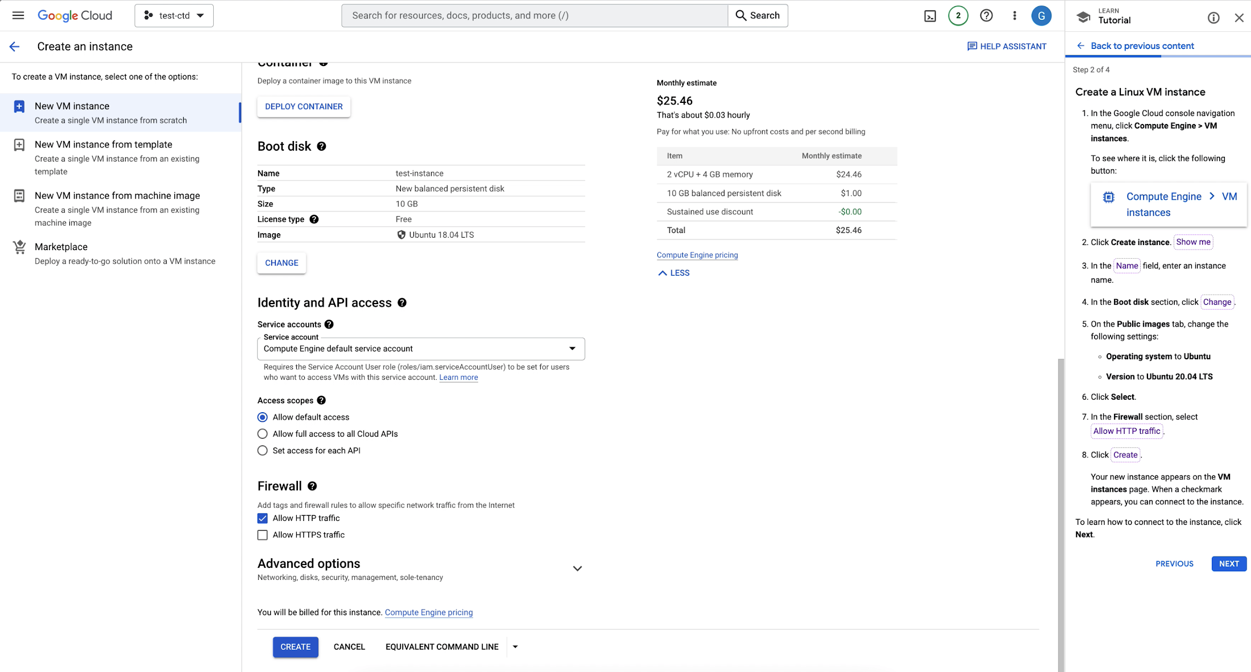
Task: Click Compute Engine > VM instances tutorial button
Action: (x=1169, y=205)
